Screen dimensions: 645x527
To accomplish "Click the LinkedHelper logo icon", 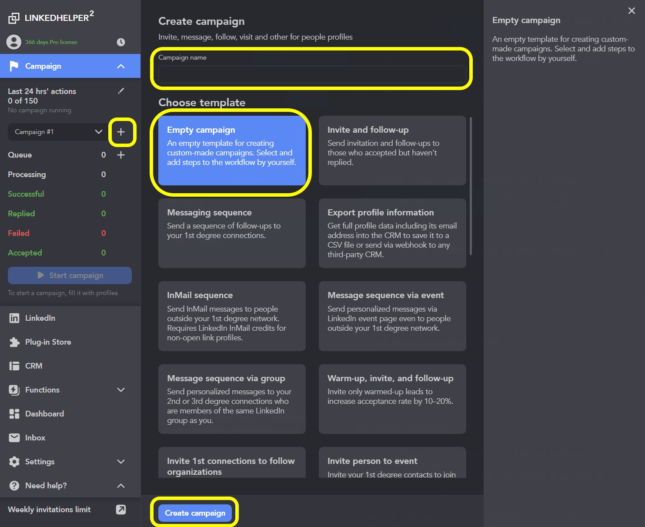I will tap(14, 18).
